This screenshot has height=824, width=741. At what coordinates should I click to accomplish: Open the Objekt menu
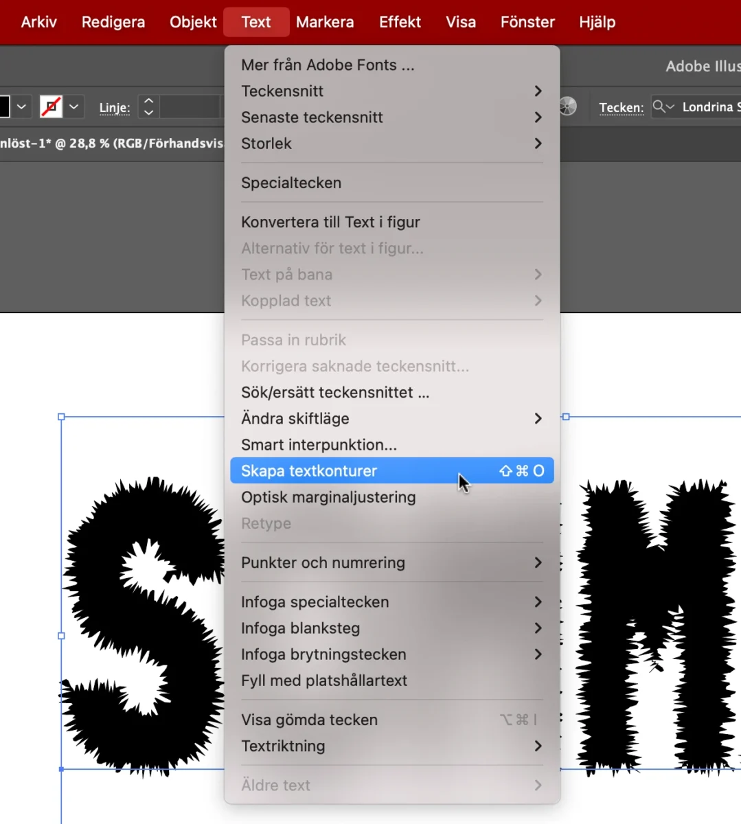193,22
